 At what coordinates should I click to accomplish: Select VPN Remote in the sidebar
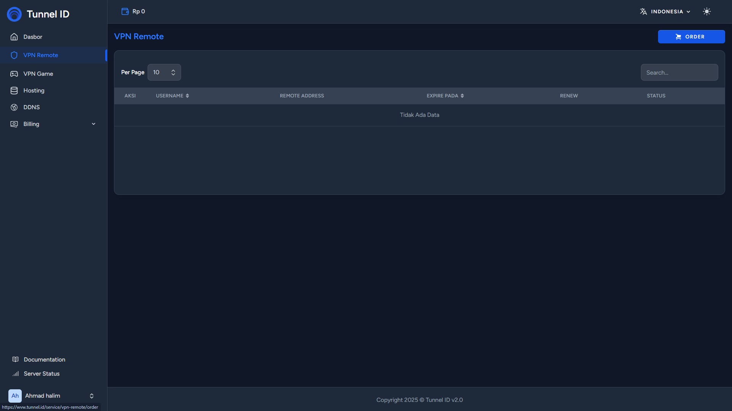click(40, 55)
